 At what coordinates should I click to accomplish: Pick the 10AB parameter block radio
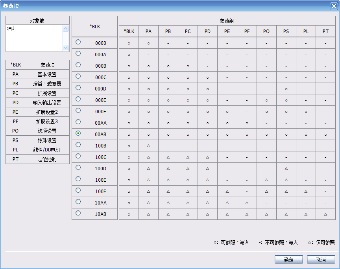78,213
